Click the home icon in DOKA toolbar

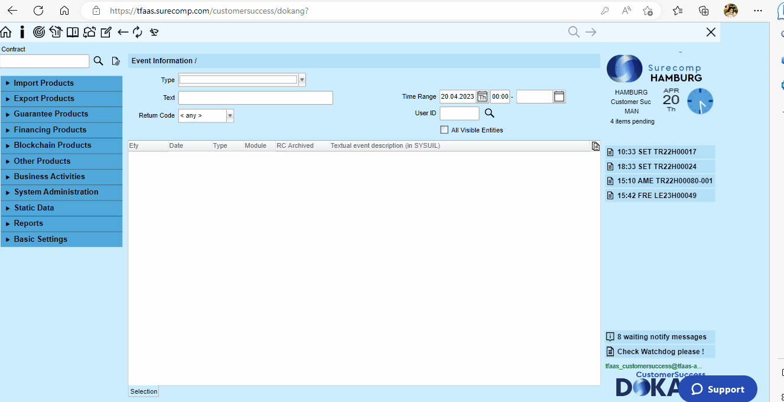(x=6, y=32)
